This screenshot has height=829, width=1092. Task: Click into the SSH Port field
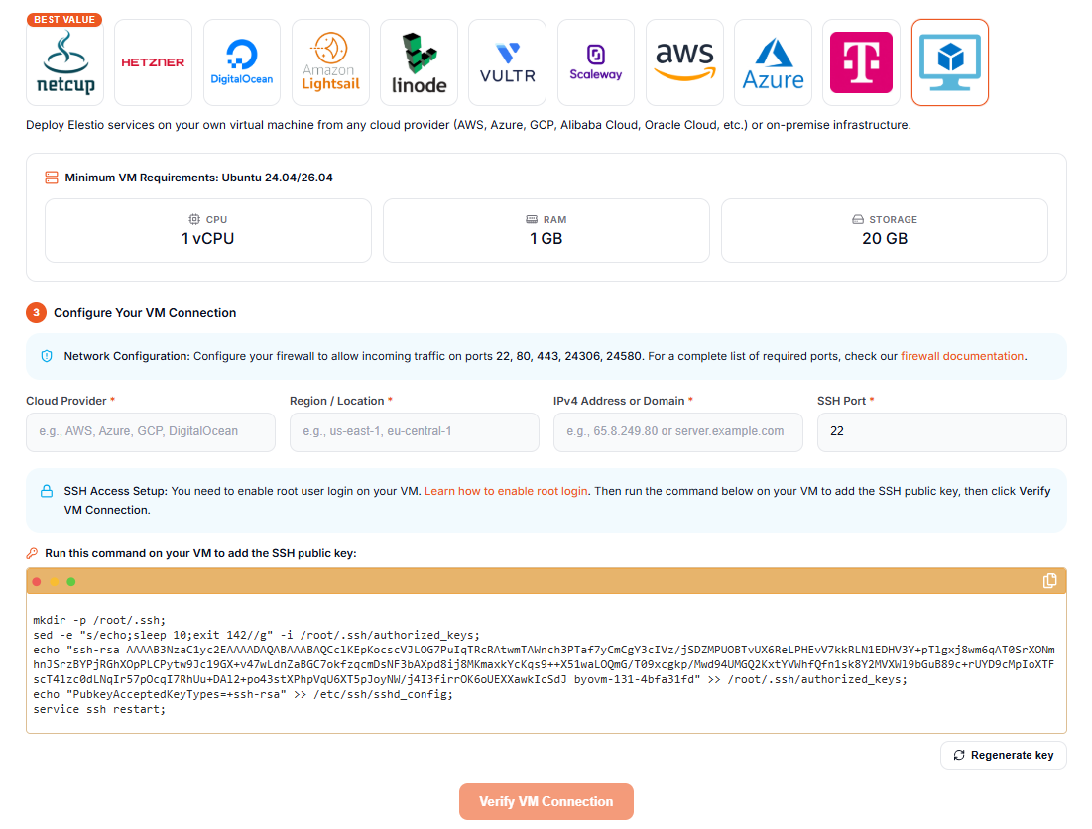[941, 431]
